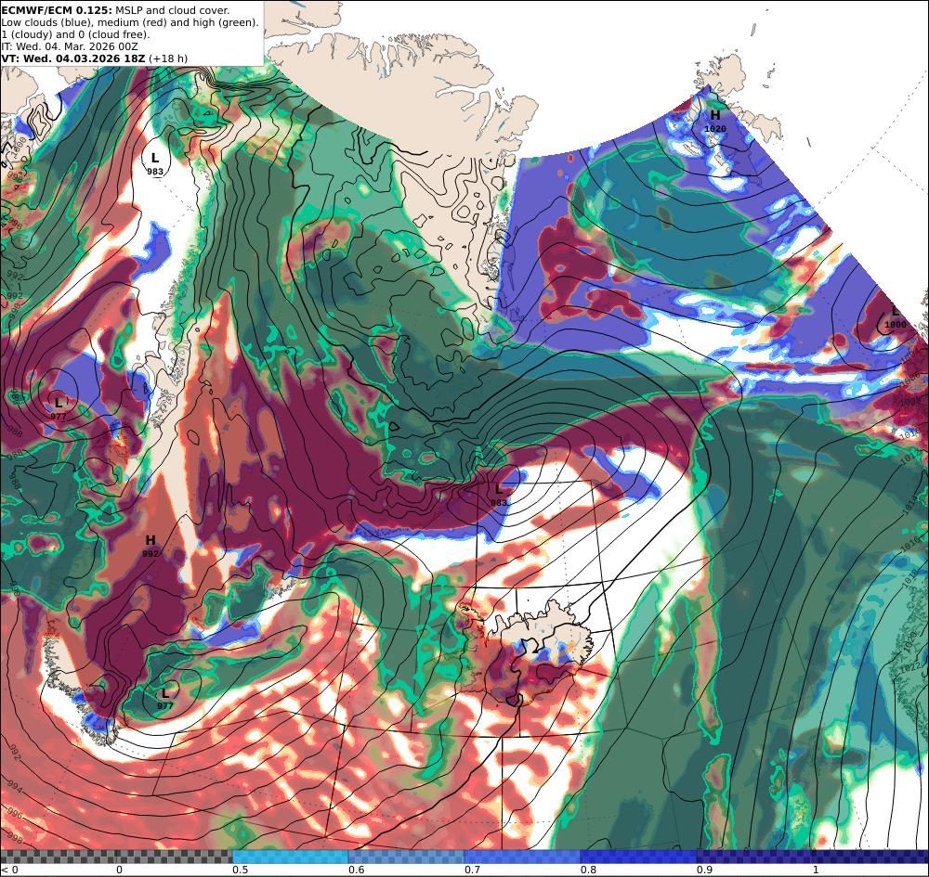The image size is (929, 877).
Task: Click the '0.5' colorbar label
Action: [240, 870]
